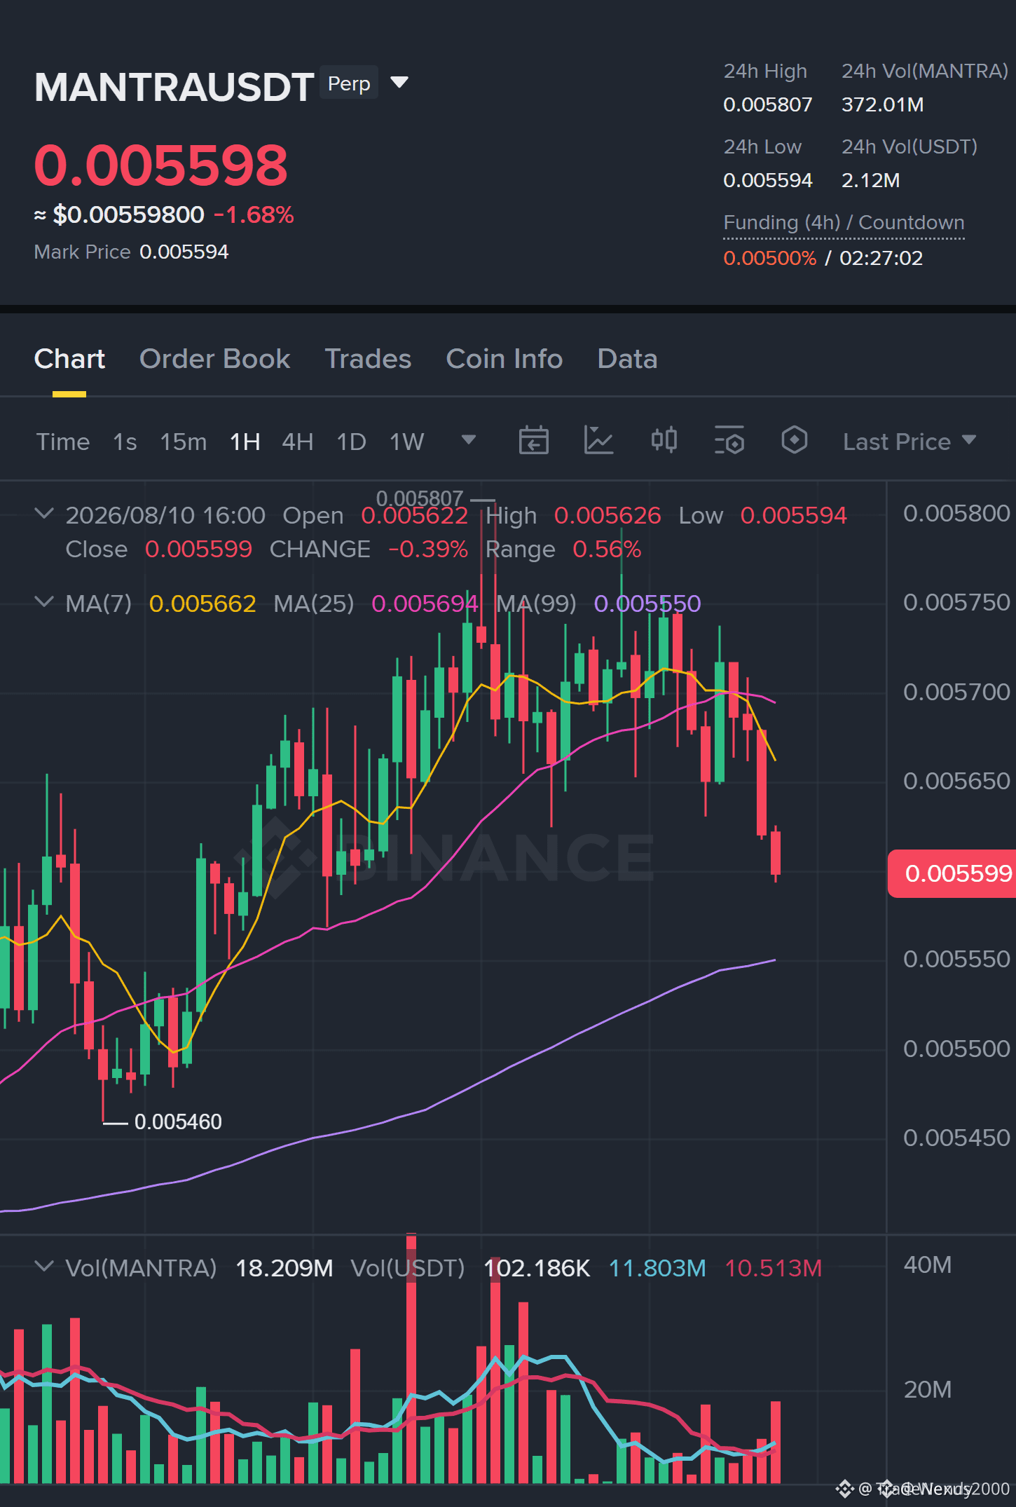1016x1507 pixels.
Task: Click the Funding (4h) / Countdown label
Action: 844,222
